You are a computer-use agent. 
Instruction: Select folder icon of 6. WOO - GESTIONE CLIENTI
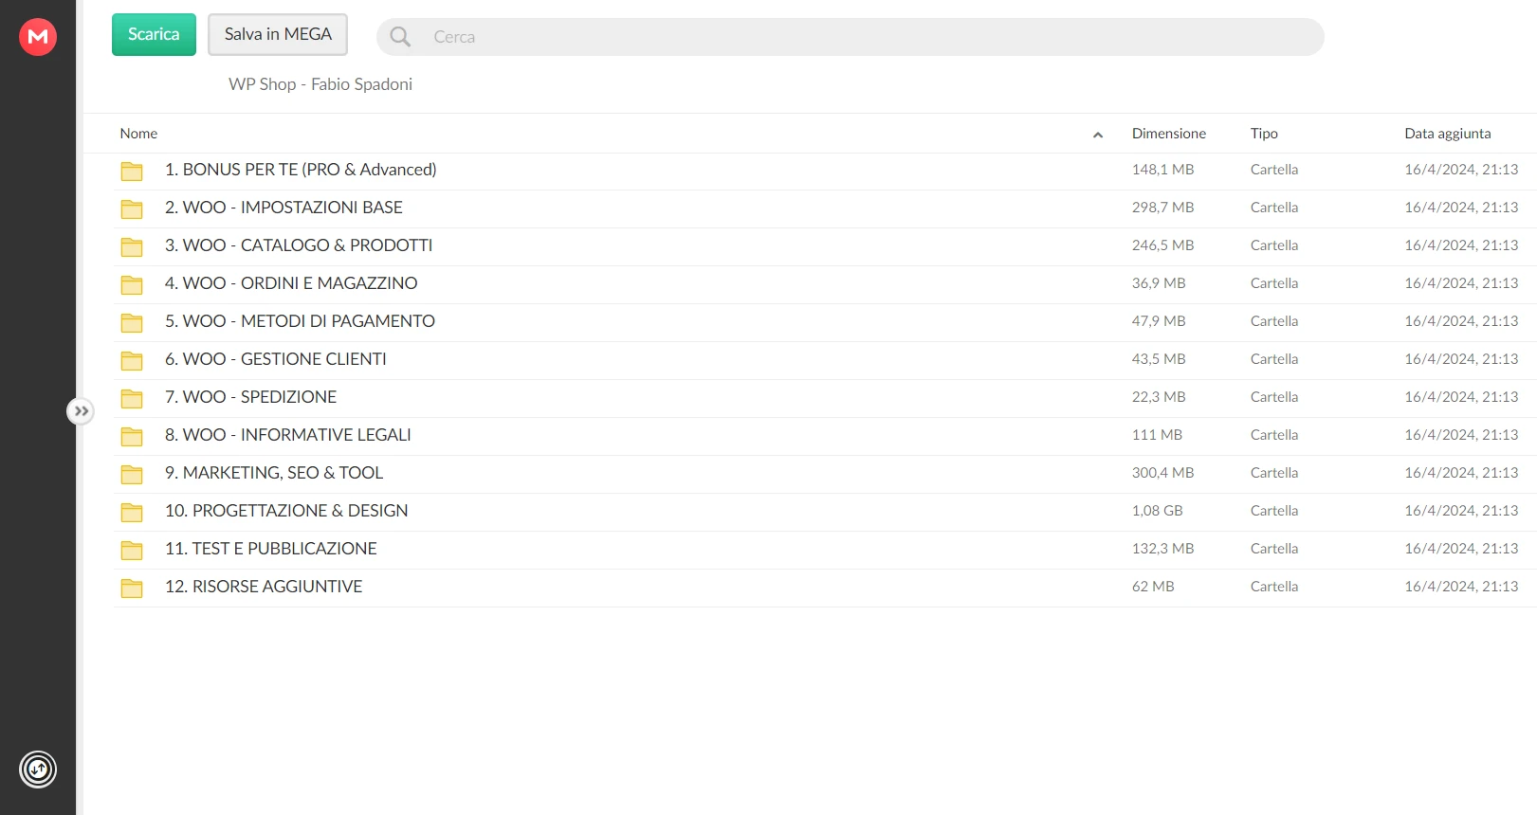pyautogui.click(x=132, y=360)
